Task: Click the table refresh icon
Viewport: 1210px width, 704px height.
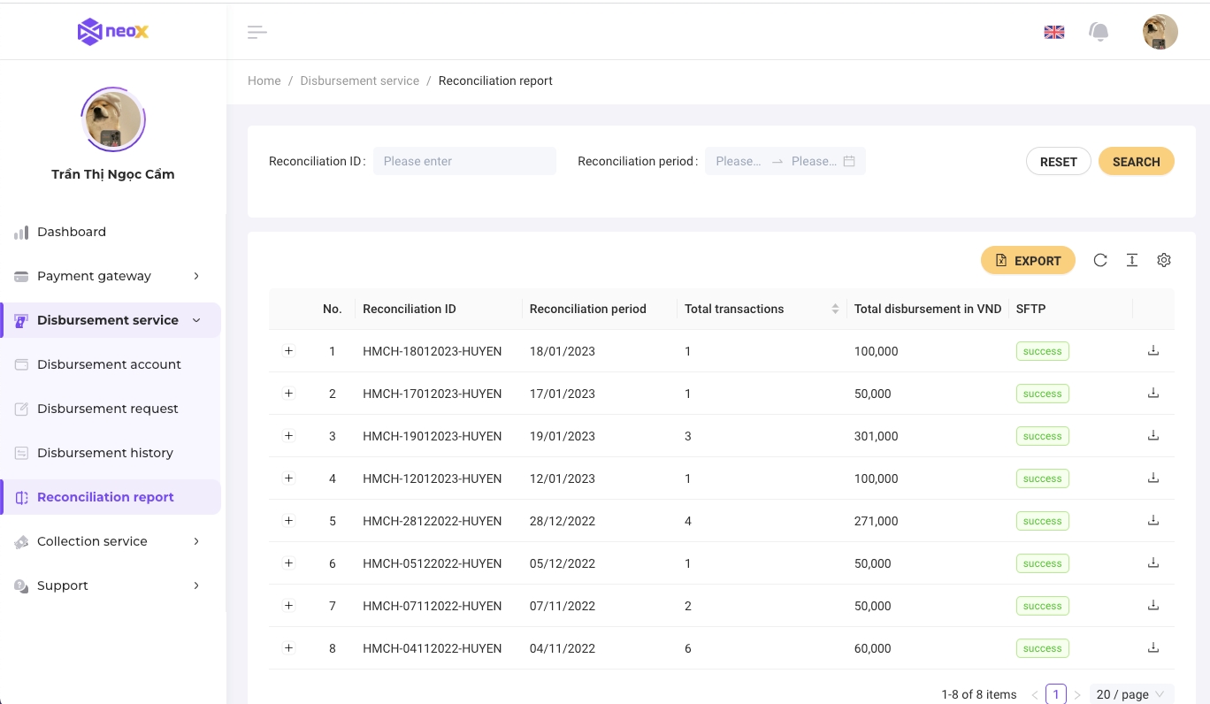Action: [x=1099, y=260]
